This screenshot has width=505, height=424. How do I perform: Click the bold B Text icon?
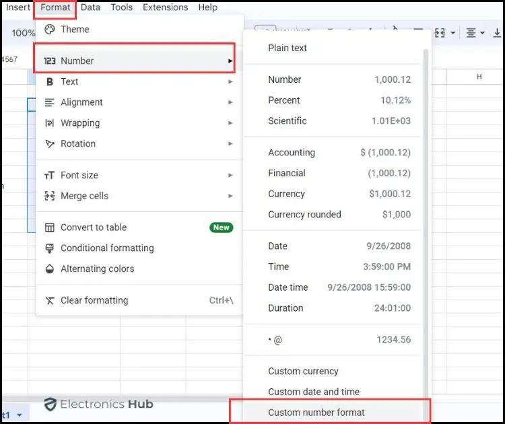point(50,81)
